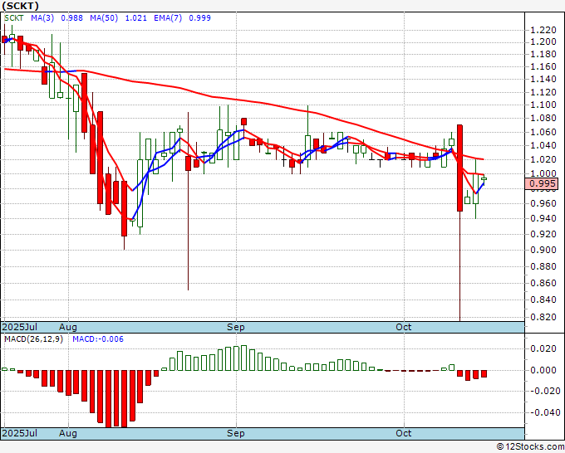This screenshot has width=565, height=453.
Task: Click the 1.160 price axis label
Action: [x=543, y=66]
